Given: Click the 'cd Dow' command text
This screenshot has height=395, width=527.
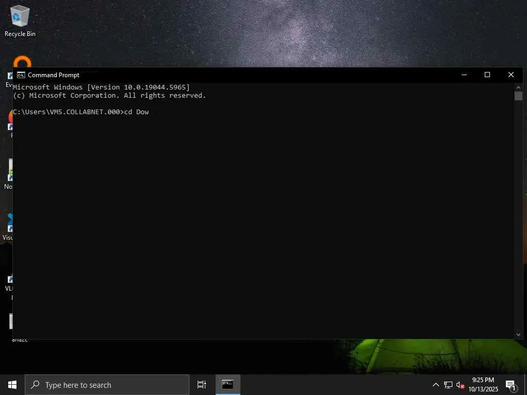Looking at the screenshot, I should [136, 112].
